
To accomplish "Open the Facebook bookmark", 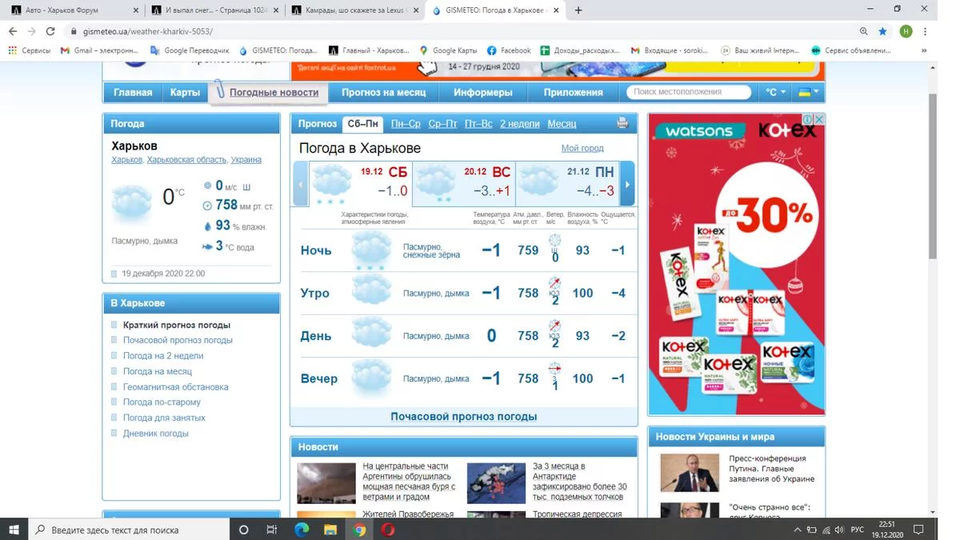I will point(509,50).
